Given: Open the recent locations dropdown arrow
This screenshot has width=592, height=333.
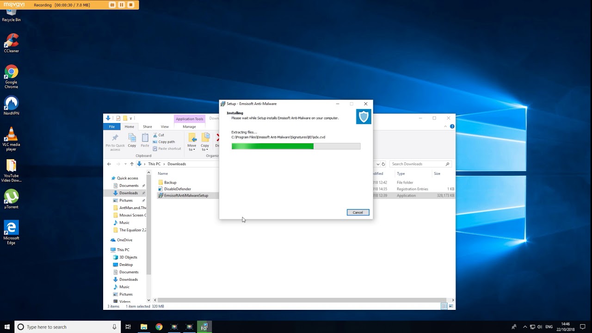Looking at the screenshot, I should (x=125, y=164).
